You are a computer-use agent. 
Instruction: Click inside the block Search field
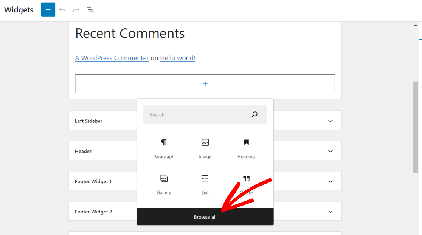197,114
